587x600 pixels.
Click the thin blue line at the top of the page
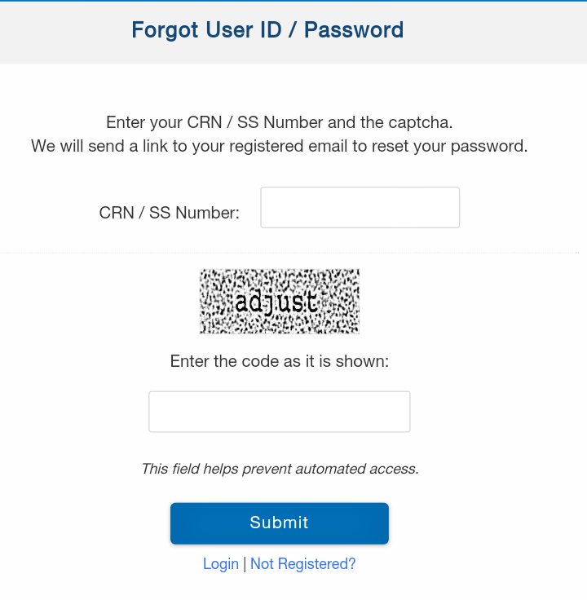click(293, 1)
